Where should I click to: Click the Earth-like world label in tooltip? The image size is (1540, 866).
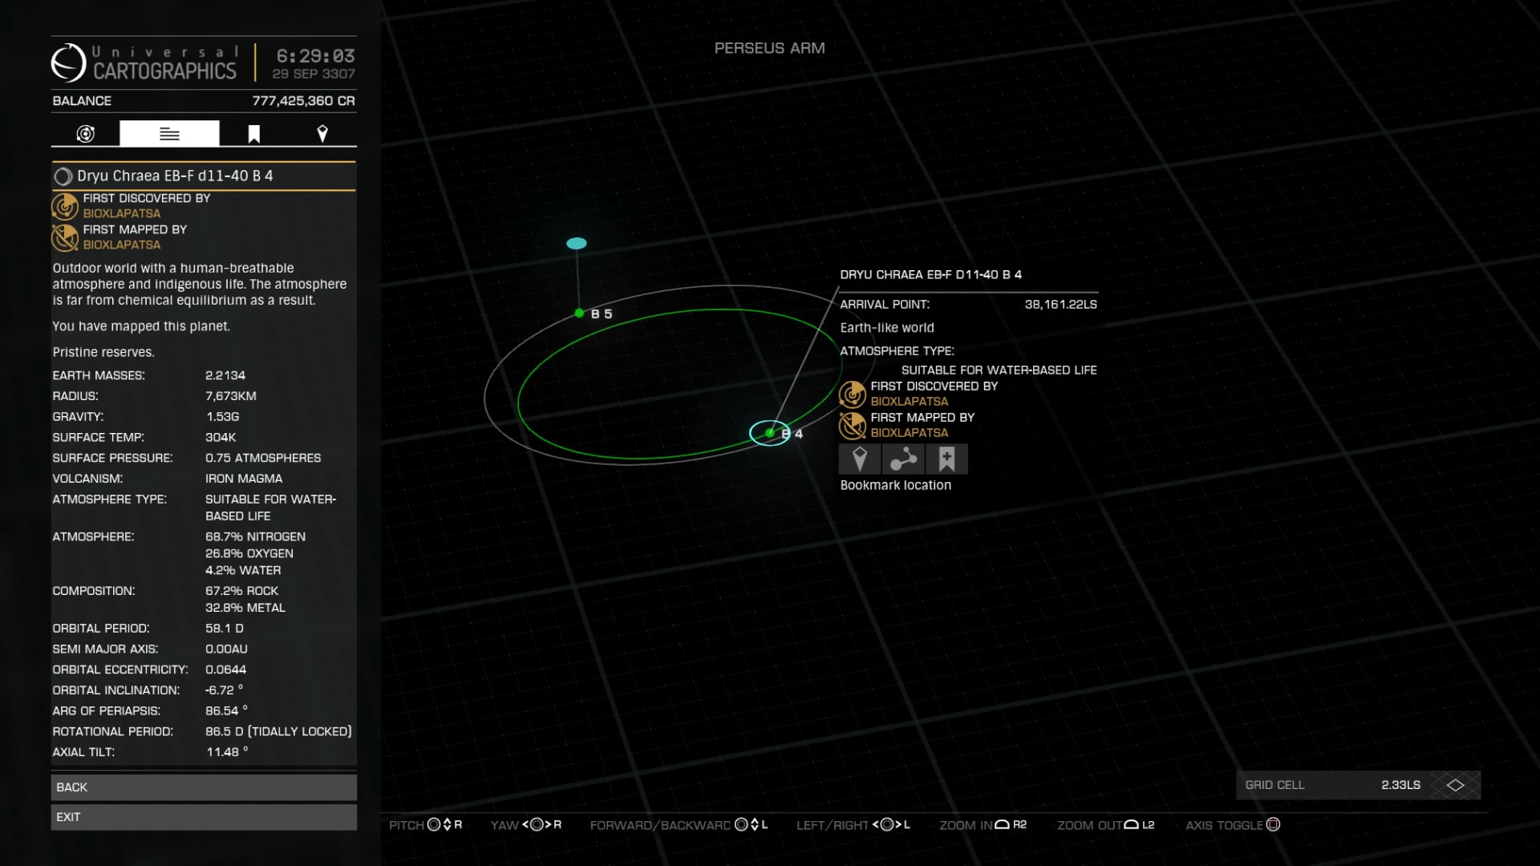pyautogui.click(x=887, y=328)
